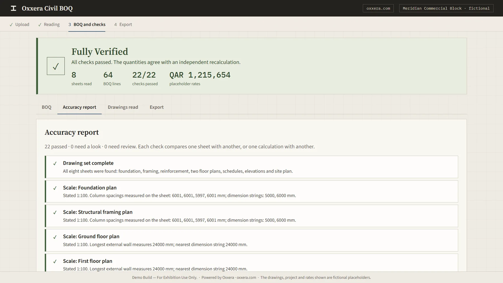
Task: Open the Scale: Ground floor plan check row
Action: coord(251,240)
